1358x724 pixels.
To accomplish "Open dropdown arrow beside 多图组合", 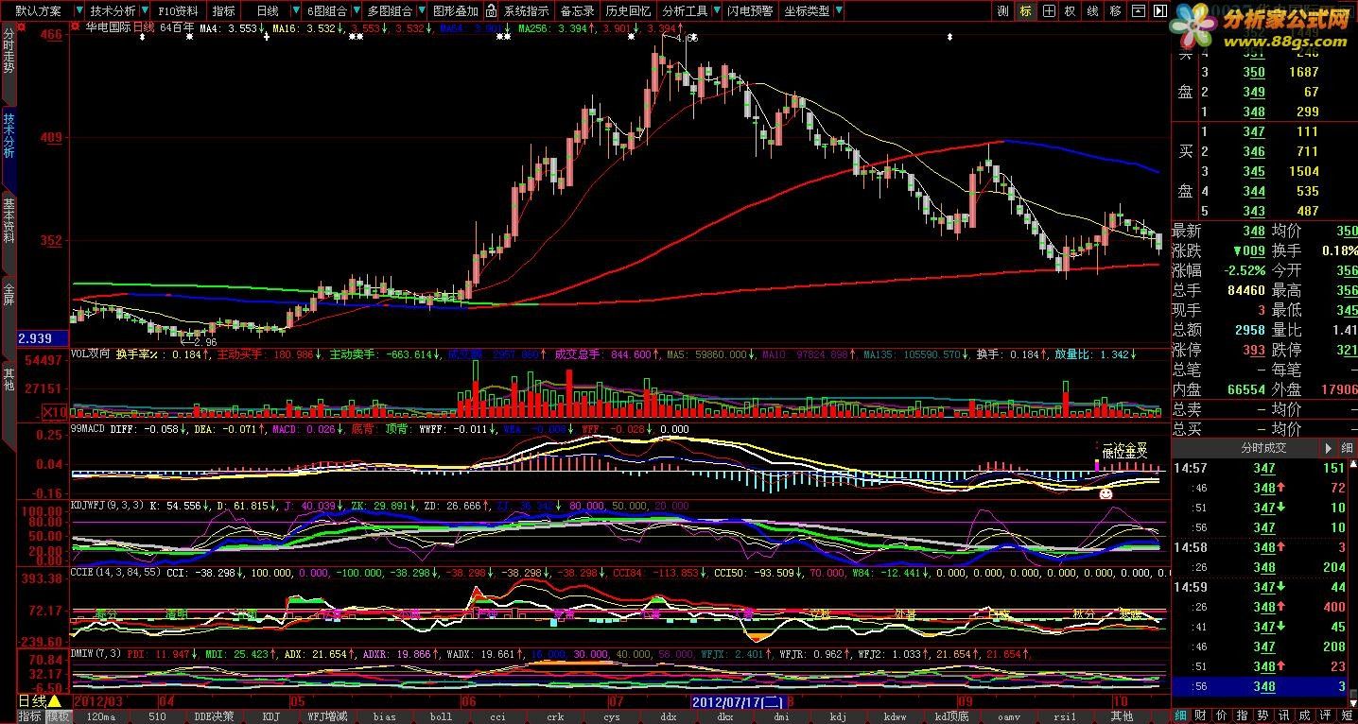I will [420, 11].
